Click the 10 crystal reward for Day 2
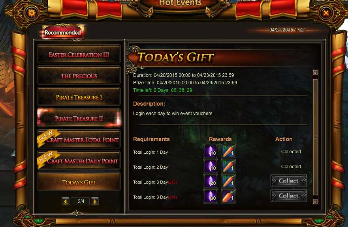348x227 pixels. [211, 166]
